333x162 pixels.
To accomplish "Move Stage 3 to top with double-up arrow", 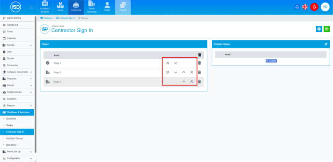I will click(x=191, y=82).
